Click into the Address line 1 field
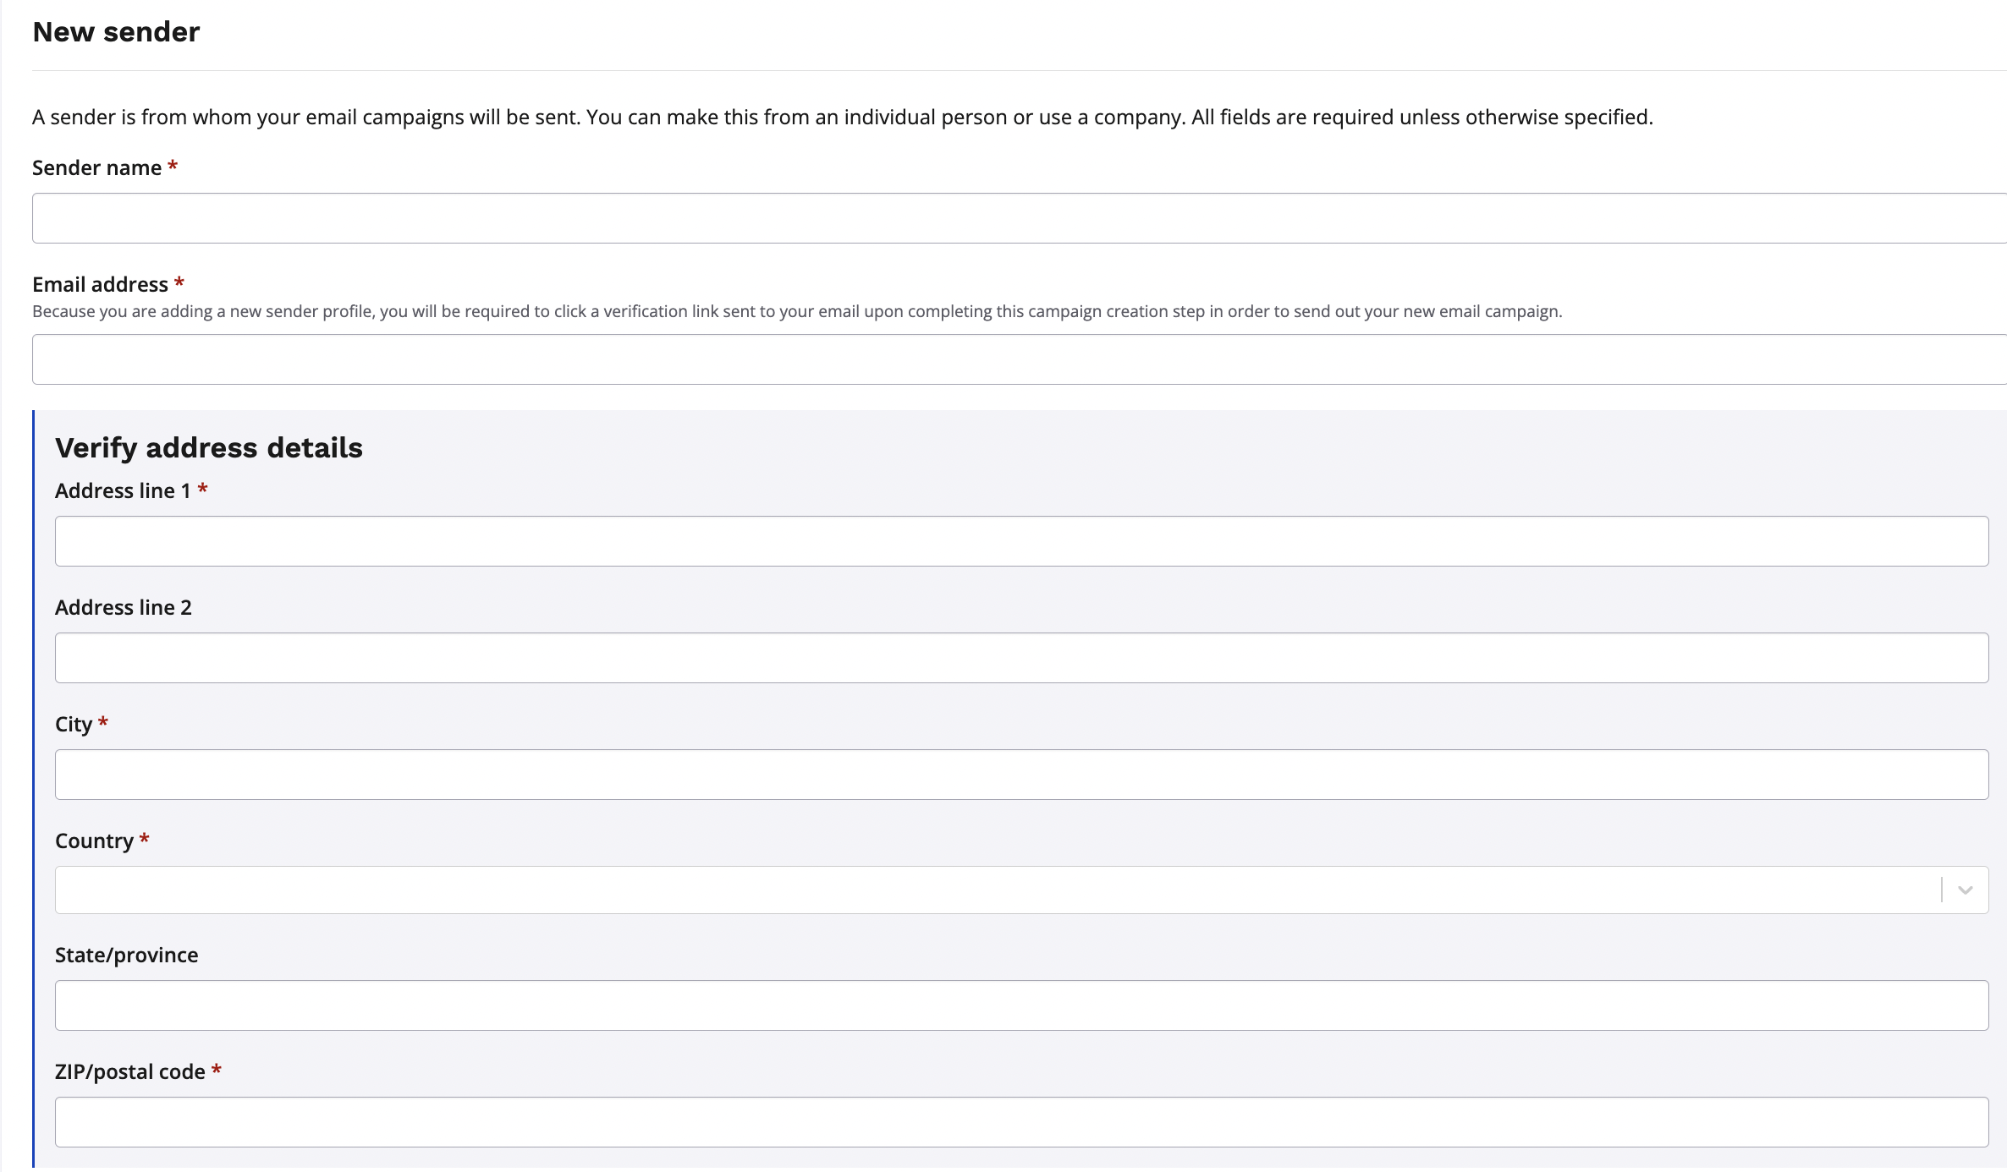2007x1172 pixels. pyautogui.click(x=1021, y=541)
